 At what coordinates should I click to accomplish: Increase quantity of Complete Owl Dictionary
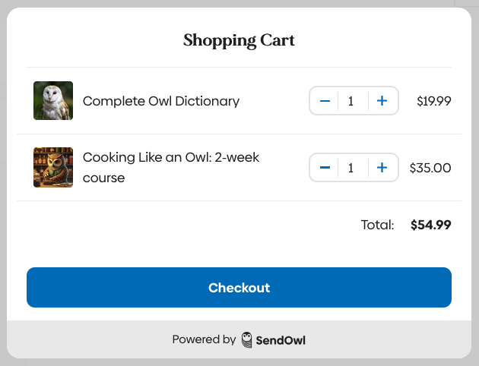(382, 101)
